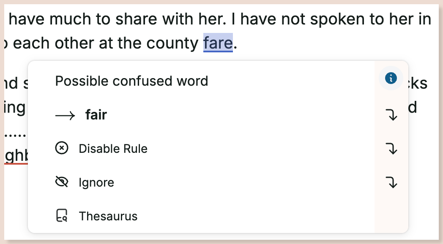Click the crossed-out eye Ignore icon
The width and height of the screenshot is (443, 244).
(62, 182)
